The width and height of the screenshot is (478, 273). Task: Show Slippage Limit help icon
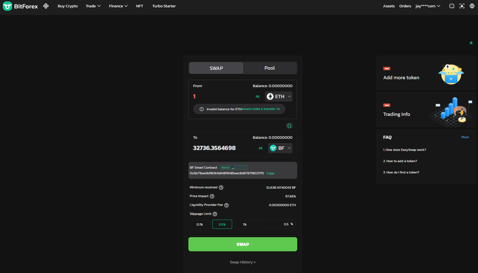(215, 214)
